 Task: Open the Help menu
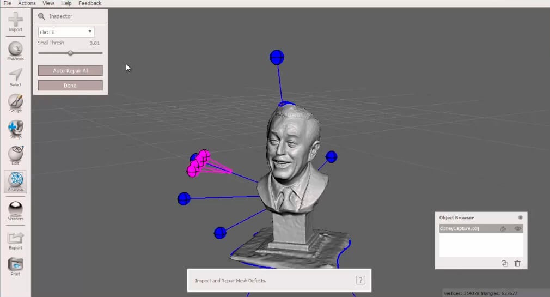tap(66, 3)
